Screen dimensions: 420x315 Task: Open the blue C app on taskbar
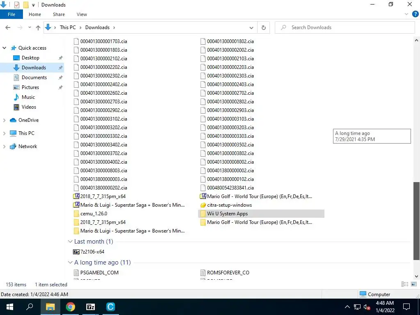[111, 307]
